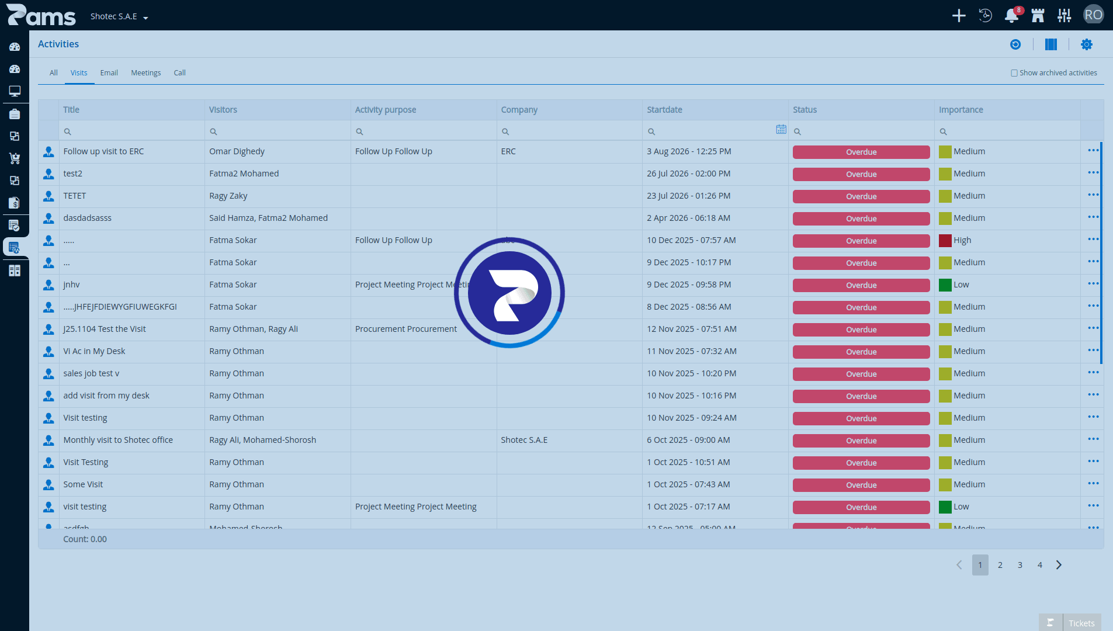Open the RO user avatar
1113x631 pixels.
[1093, 15]
